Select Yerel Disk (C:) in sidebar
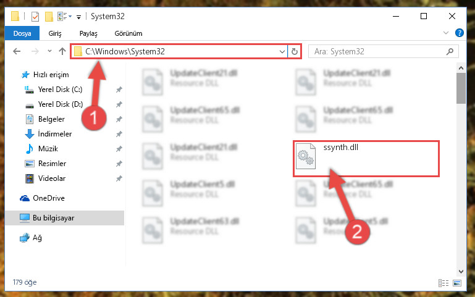The width and height of the screenshot is (475, 297). pyautogui.click(x=60, y=90)
